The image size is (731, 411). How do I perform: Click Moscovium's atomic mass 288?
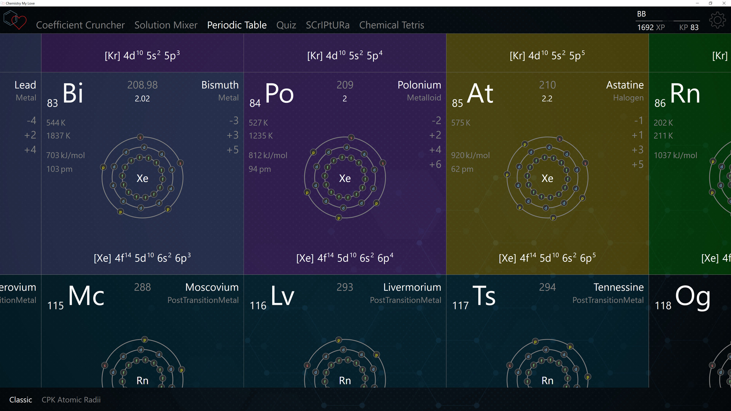pos(142,287)
